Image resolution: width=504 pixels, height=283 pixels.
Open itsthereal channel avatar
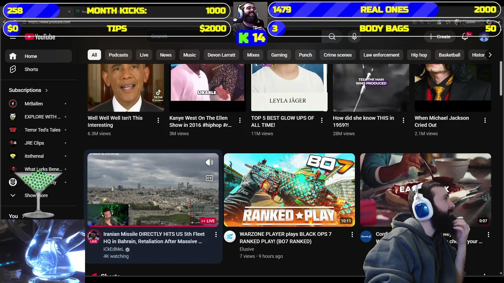coord(13,156)
